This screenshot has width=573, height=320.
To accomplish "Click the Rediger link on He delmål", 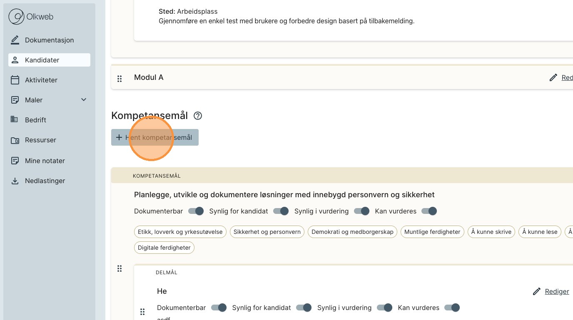I will 557,292.
